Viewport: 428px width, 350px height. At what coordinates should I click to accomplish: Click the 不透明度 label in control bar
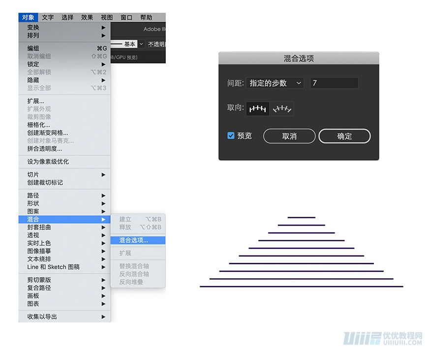point(156,44)
